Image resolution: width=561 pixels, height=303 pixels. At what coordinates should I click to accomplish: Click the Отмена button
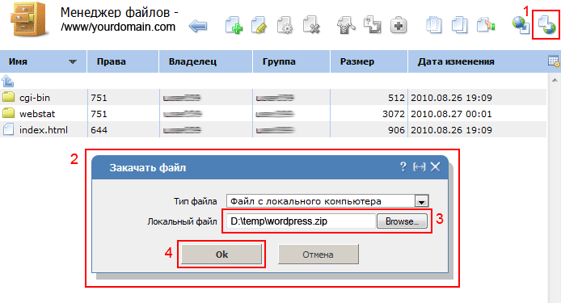coord(318,255)
